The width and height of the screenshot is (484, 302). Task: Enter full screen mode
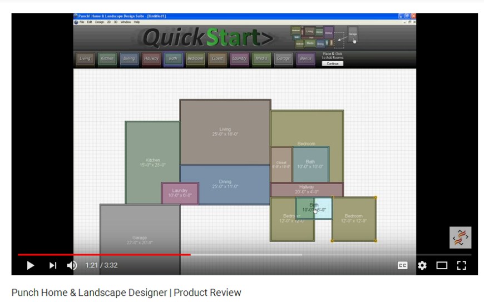point(461,265)
